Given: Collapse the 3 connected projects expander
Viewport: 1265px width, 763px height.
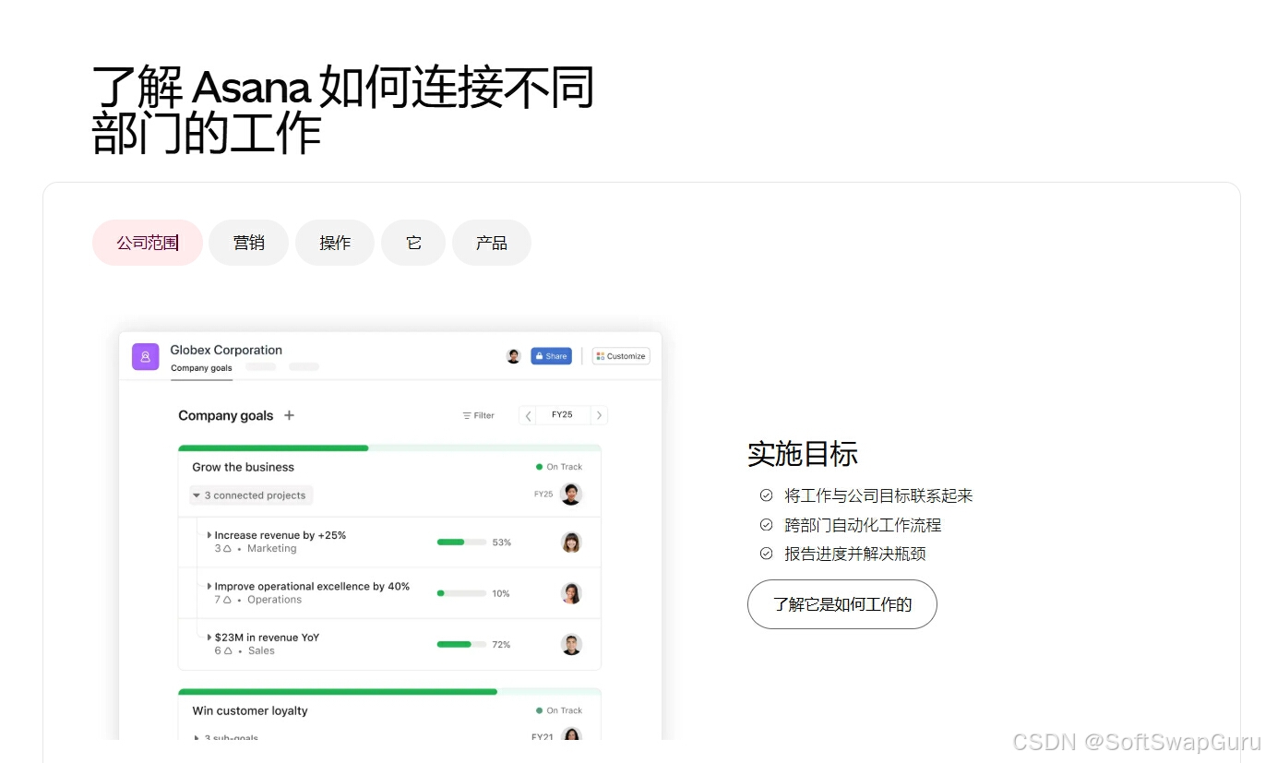Looking at the screenshot, I should coord(251,495).
